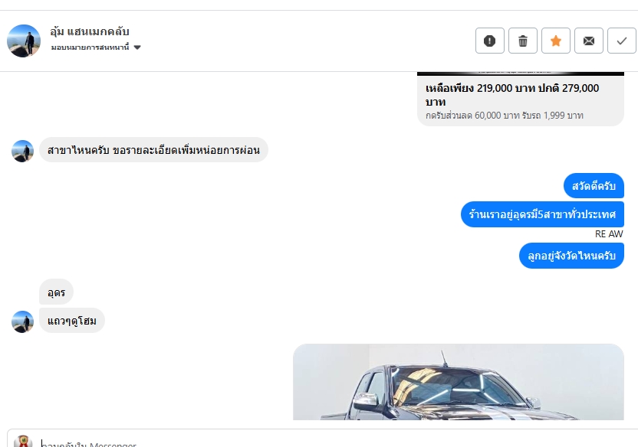Open contact profile photo in header
The image size is (638, 447).
[24, 41]
